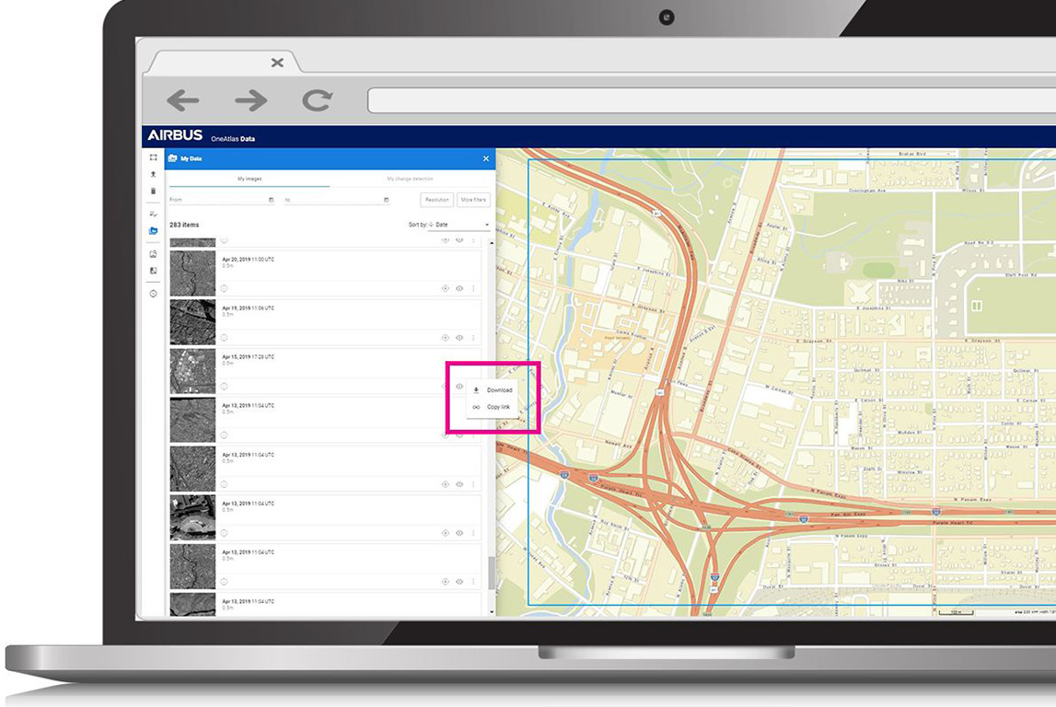Show info for Apr 19, 2019 image
This screenshot has width=1056, height=707.
tap(224, 337)
